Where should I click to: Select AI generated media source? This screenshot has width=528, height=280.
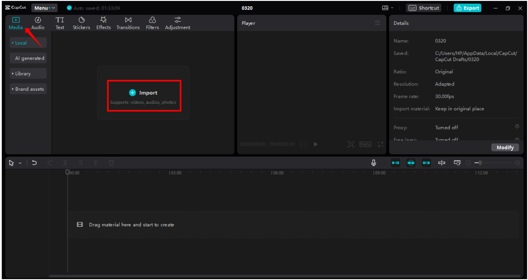click(x=28, y=58)
